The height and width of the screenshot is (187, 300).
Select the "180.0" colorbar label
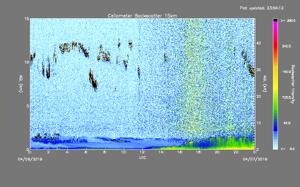286,72
